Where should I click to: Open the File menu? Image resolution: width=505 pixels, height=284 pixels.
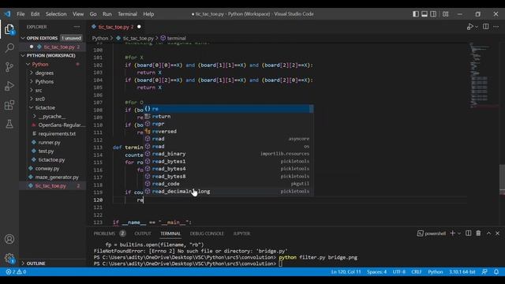point(21,14)
